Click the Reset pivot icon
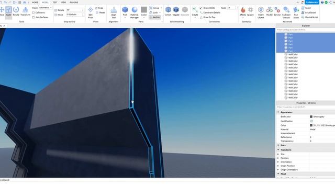 click(x=97, y=13)
